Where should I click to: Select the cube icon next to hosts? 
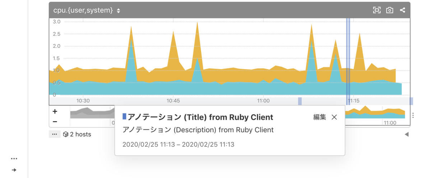[65, 134]
